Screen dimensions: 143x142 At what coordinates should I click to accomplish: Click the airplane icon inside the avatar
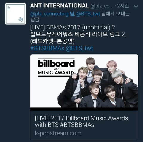[x=21, y=19]
